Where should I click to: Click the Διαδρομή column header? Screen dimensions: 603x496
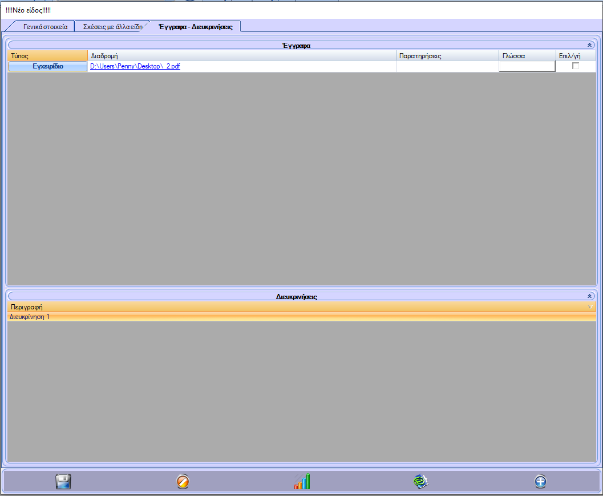[242, 55]
